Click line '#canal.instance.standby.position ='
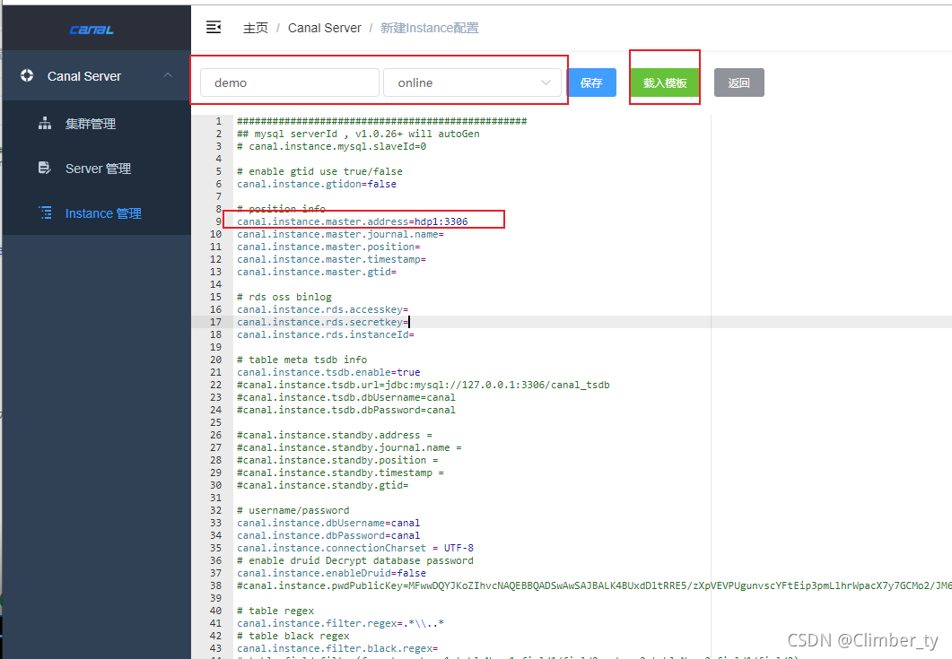 click(337, 460)
